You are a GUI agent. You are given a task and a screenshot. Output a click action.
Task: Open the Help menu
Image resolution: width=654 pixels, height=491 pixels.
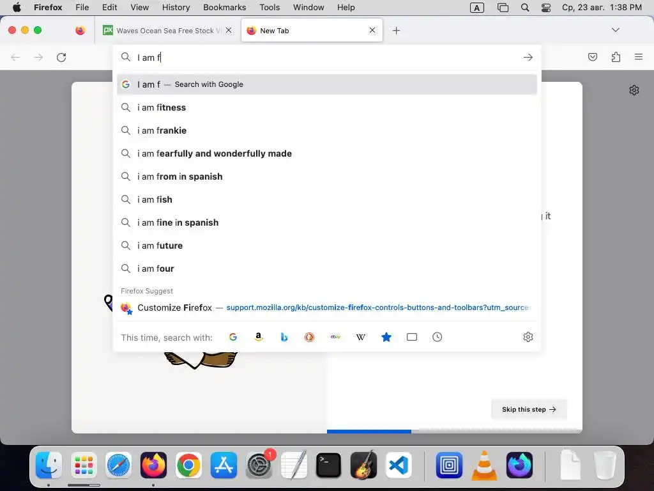point(346,8)
